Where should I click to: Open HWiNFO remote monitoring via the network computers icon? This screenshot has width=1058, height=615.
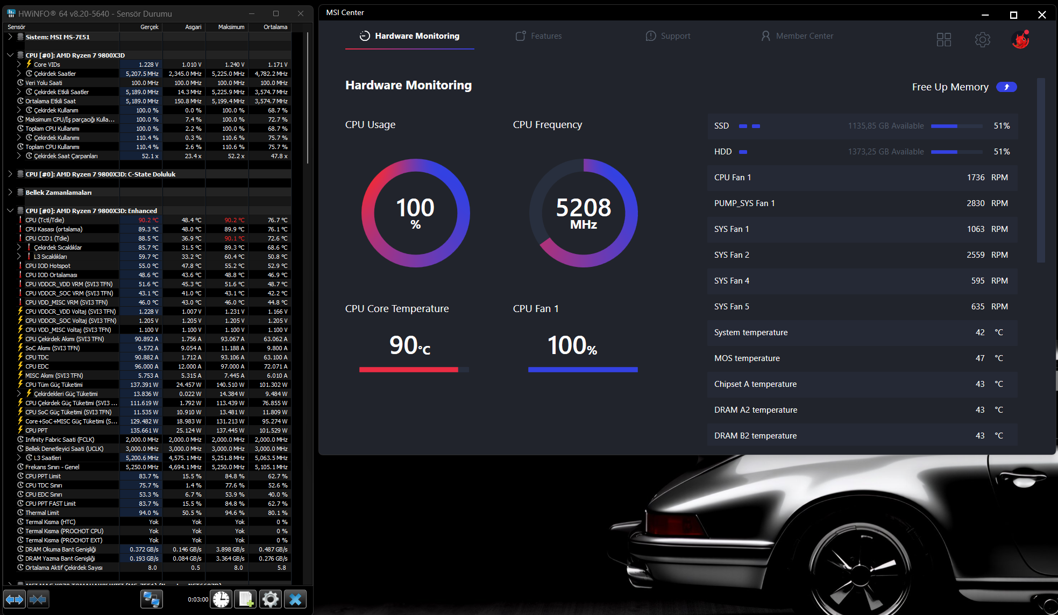(x=152, y=599)
